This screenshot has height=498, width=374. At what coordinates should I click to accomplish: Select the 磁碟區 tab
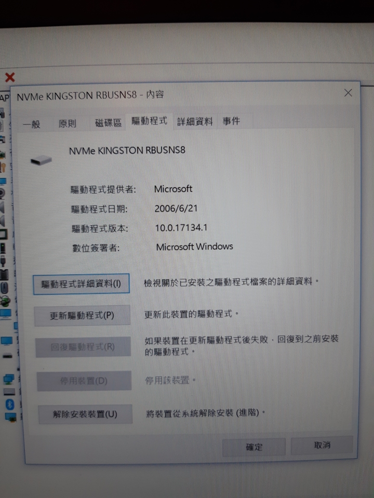click(108, 122)
